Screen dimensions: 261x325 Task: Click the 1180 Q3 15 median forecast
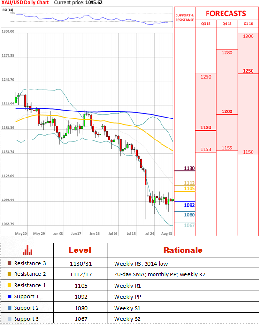point(206,127)
